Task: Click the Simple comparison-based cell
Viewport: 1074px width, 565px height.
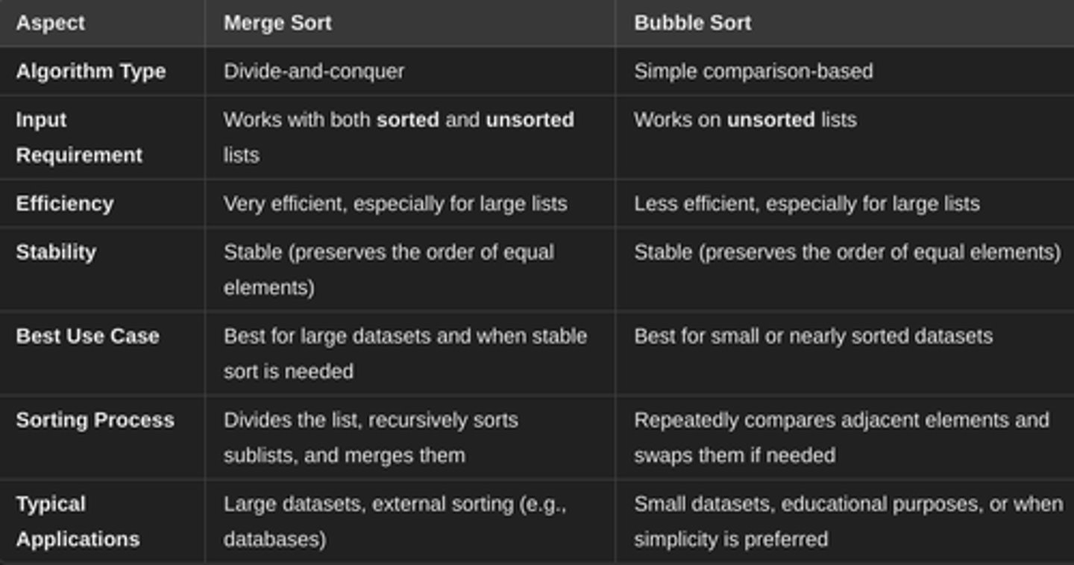Action: [x=753, y=72]
